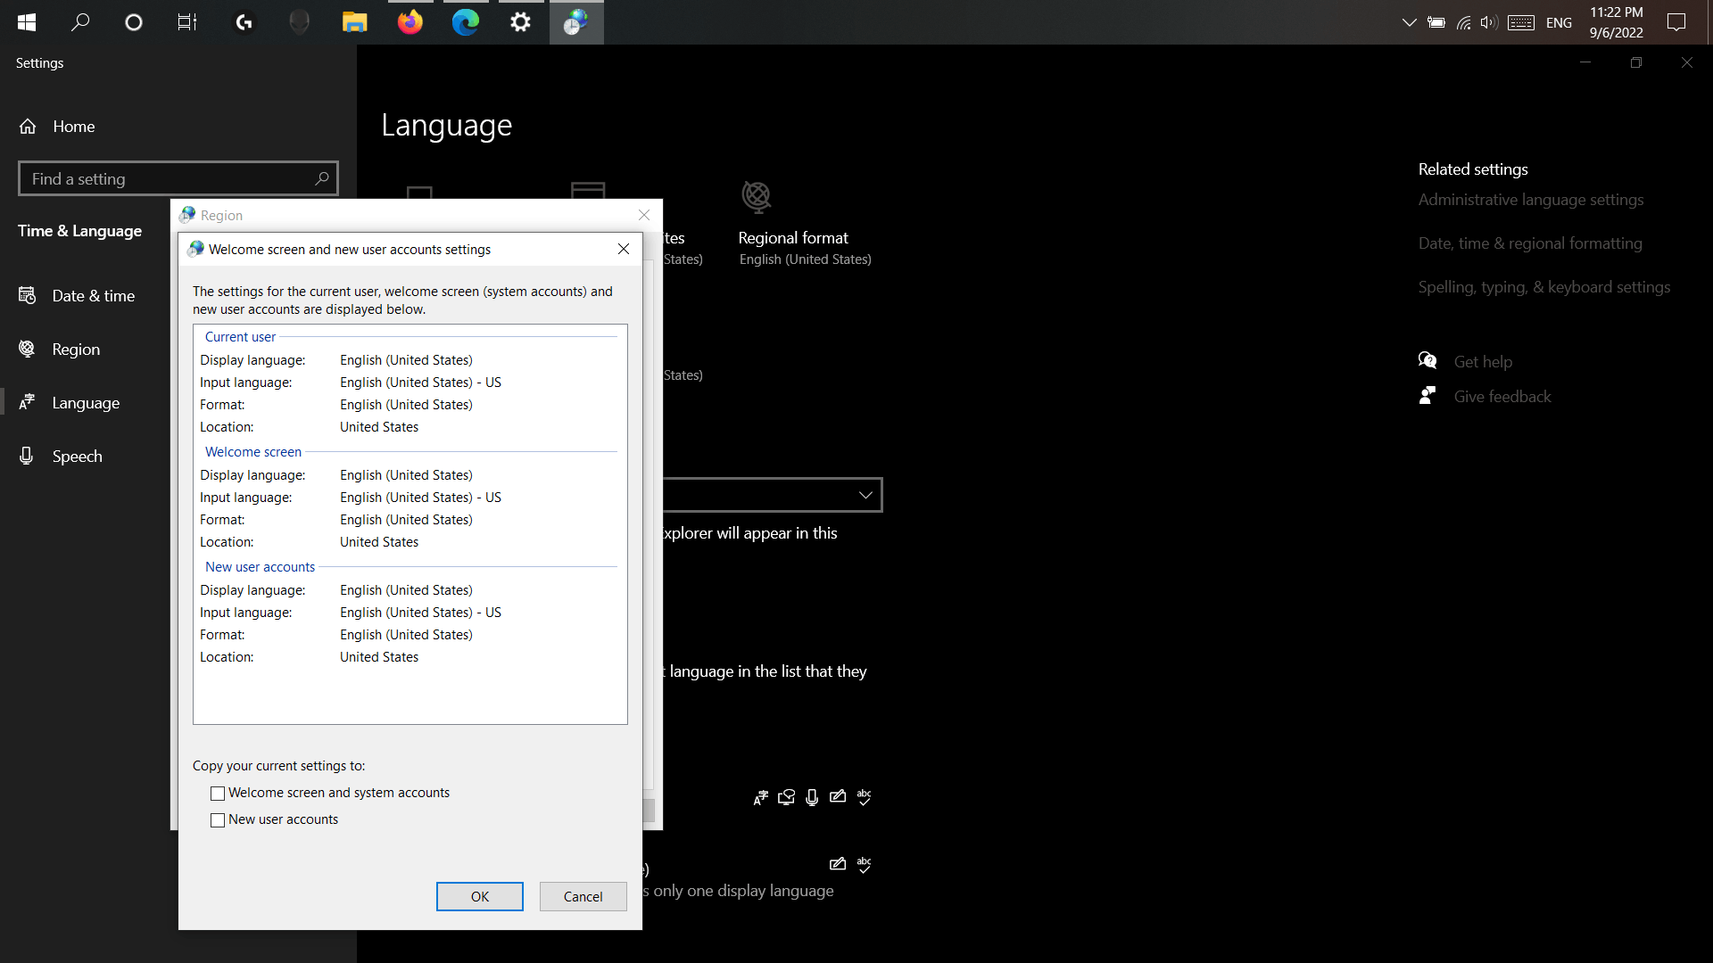Click the Task View taskbar icon
The image size is (1713, 963).
[x=186, y=22]
